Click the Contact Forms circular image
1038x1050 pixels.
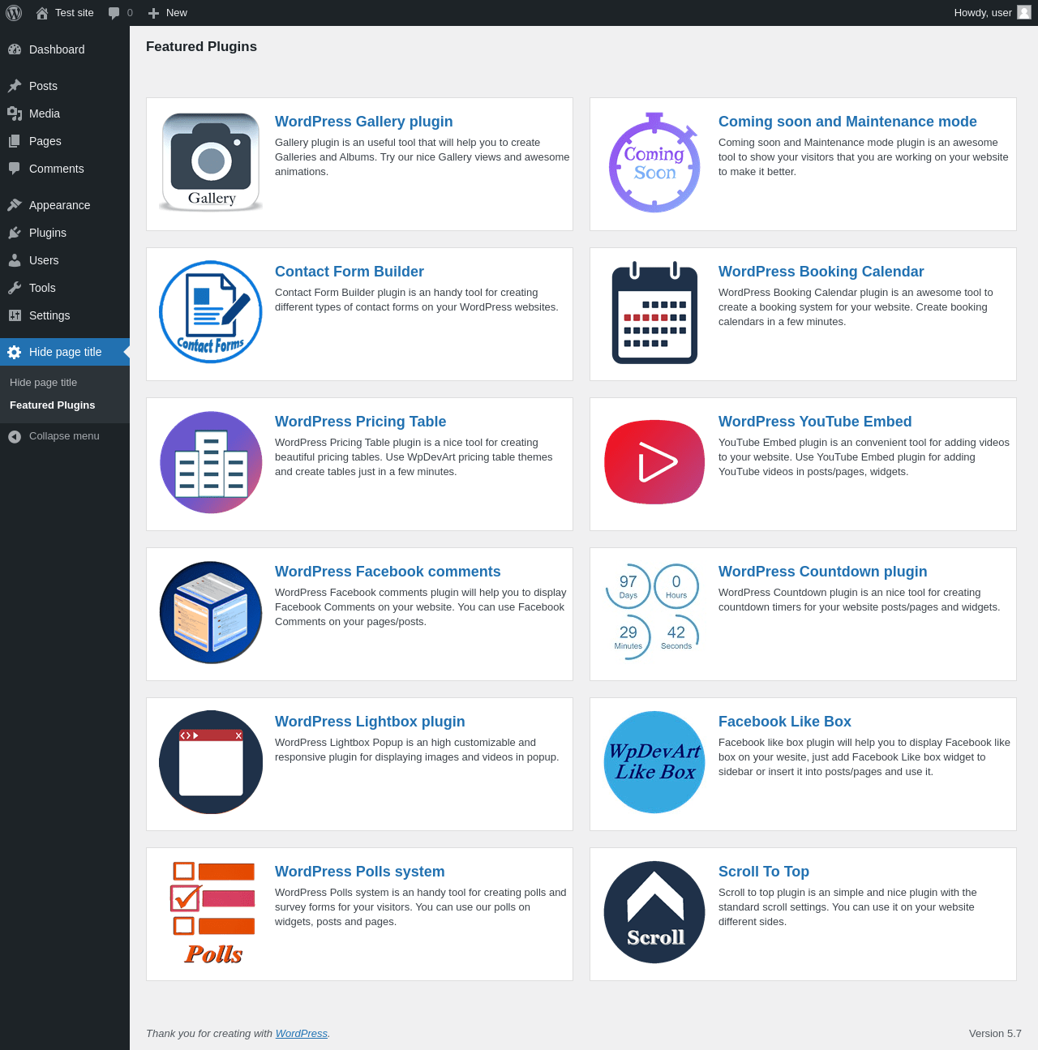[211, 312]
